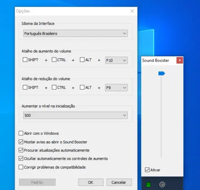Open the F10 key dropdown
Image resolution: width=200 pixels, height=190 pixels.
point(117,60)
